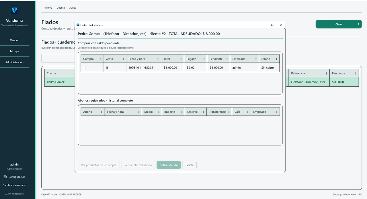
Task: Click the Venduma logo icon in sidebar
Action: point(14,11)
